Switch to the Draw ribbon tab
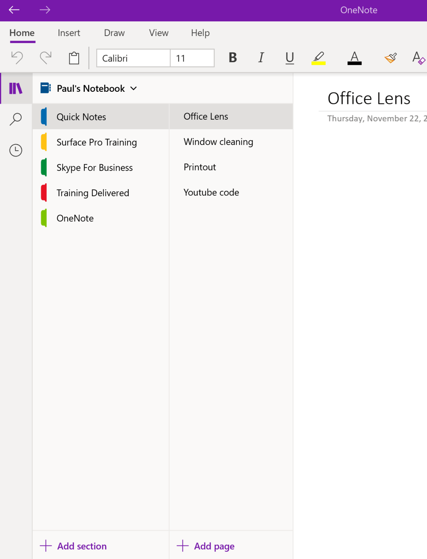 click(114, 33)
